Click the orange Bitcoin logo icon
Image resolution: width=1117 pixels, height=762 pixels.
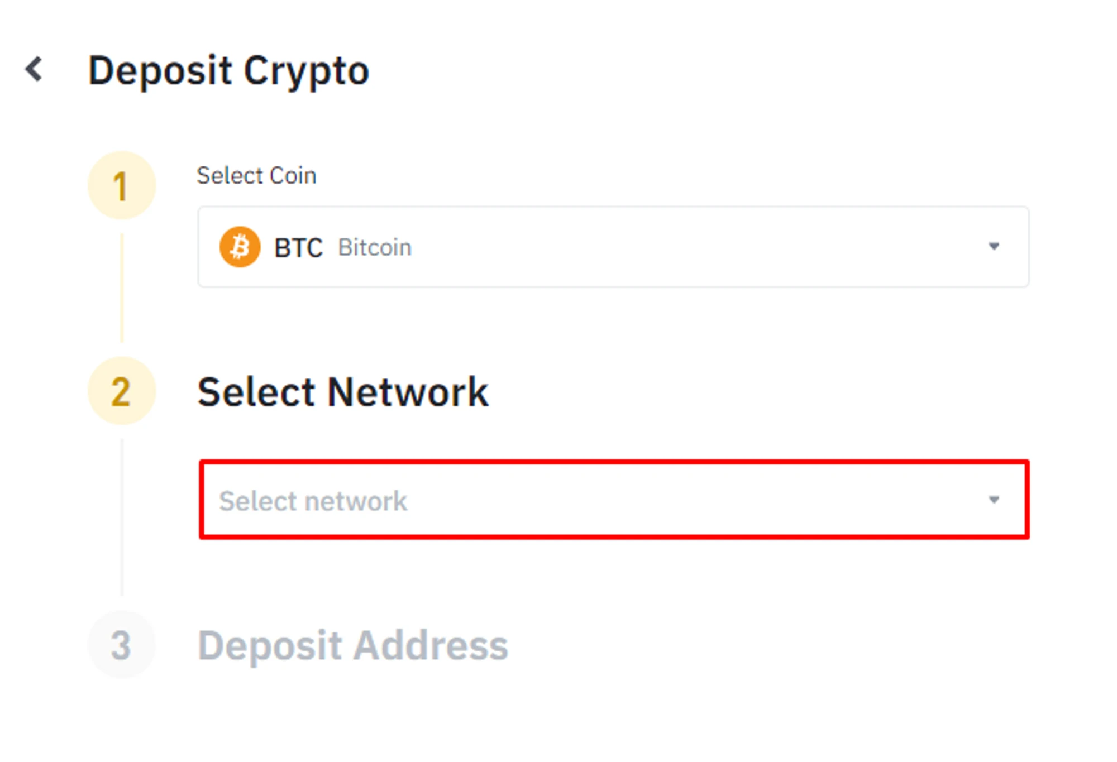pyautogui.click(x=240, y=247)
